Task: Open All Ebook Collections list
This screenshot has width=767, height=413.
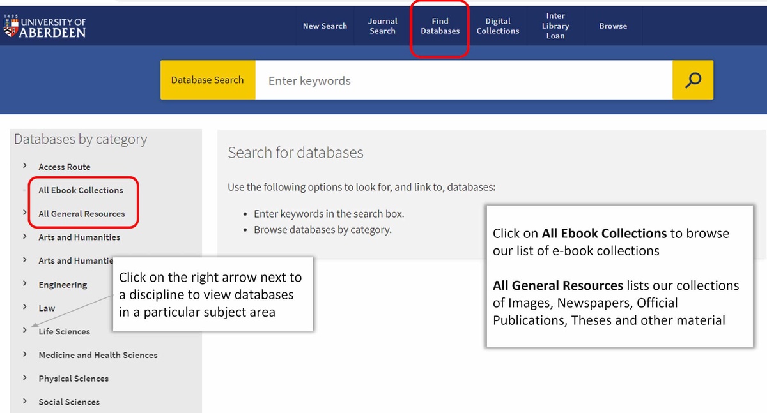Action: coord(81,190)
